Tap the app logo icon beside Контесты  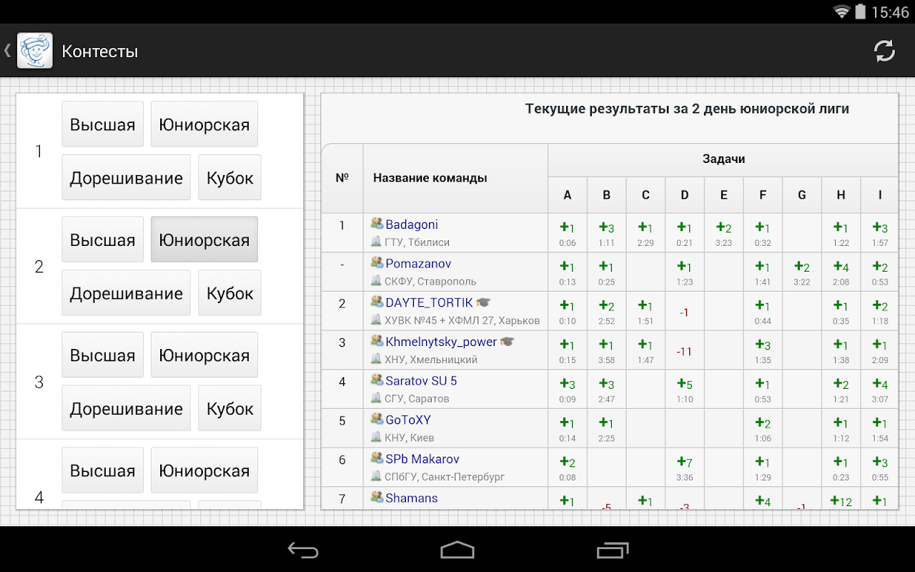(x=34, y=51)
